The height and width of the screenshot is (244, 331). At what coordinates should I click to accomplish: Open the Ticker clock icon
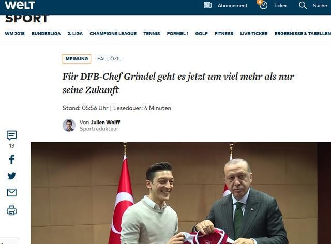click(x=263, y=5)
